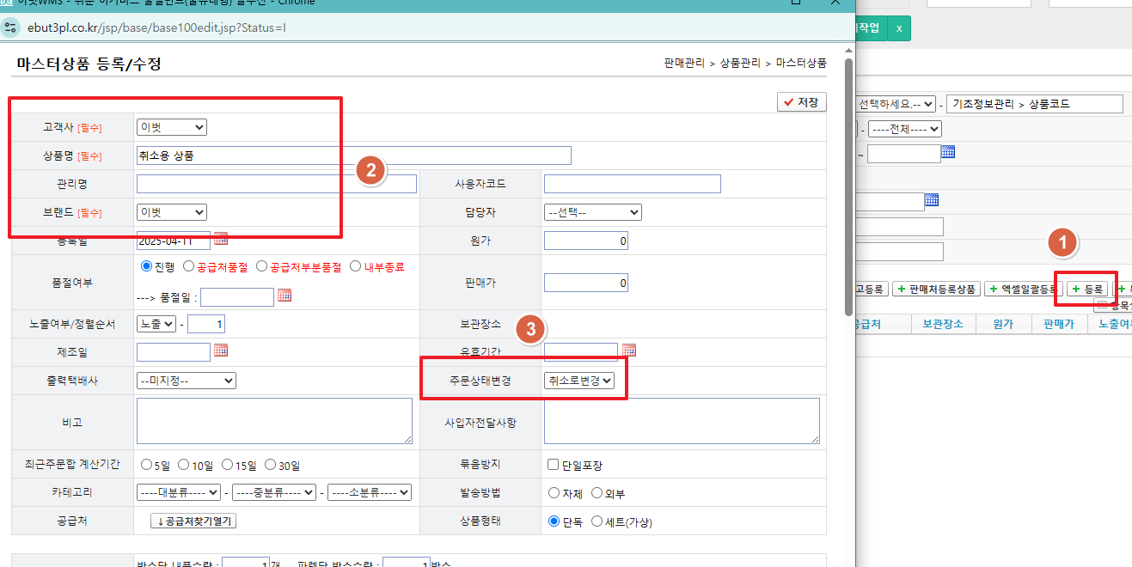The height and width of the screenshot is (567, 1132).
Task: Select the 내부종료 radio button
Action: [355, 266]
